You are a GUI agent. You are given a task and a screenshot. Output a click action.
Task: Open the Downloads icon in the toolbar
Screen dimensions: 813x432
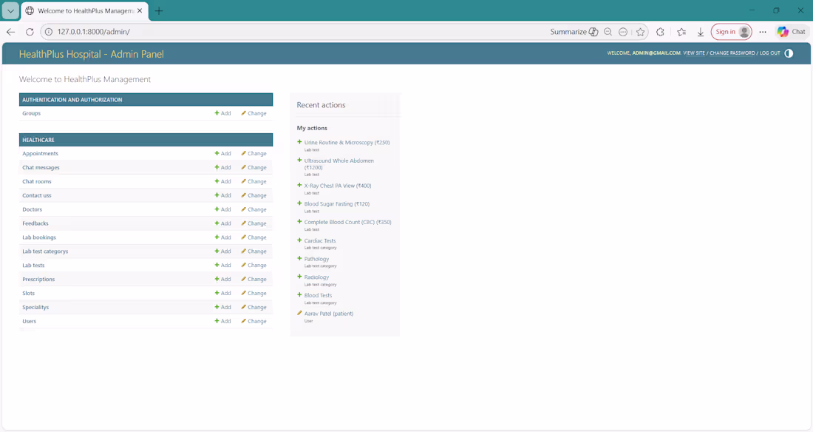coord(700,31)
